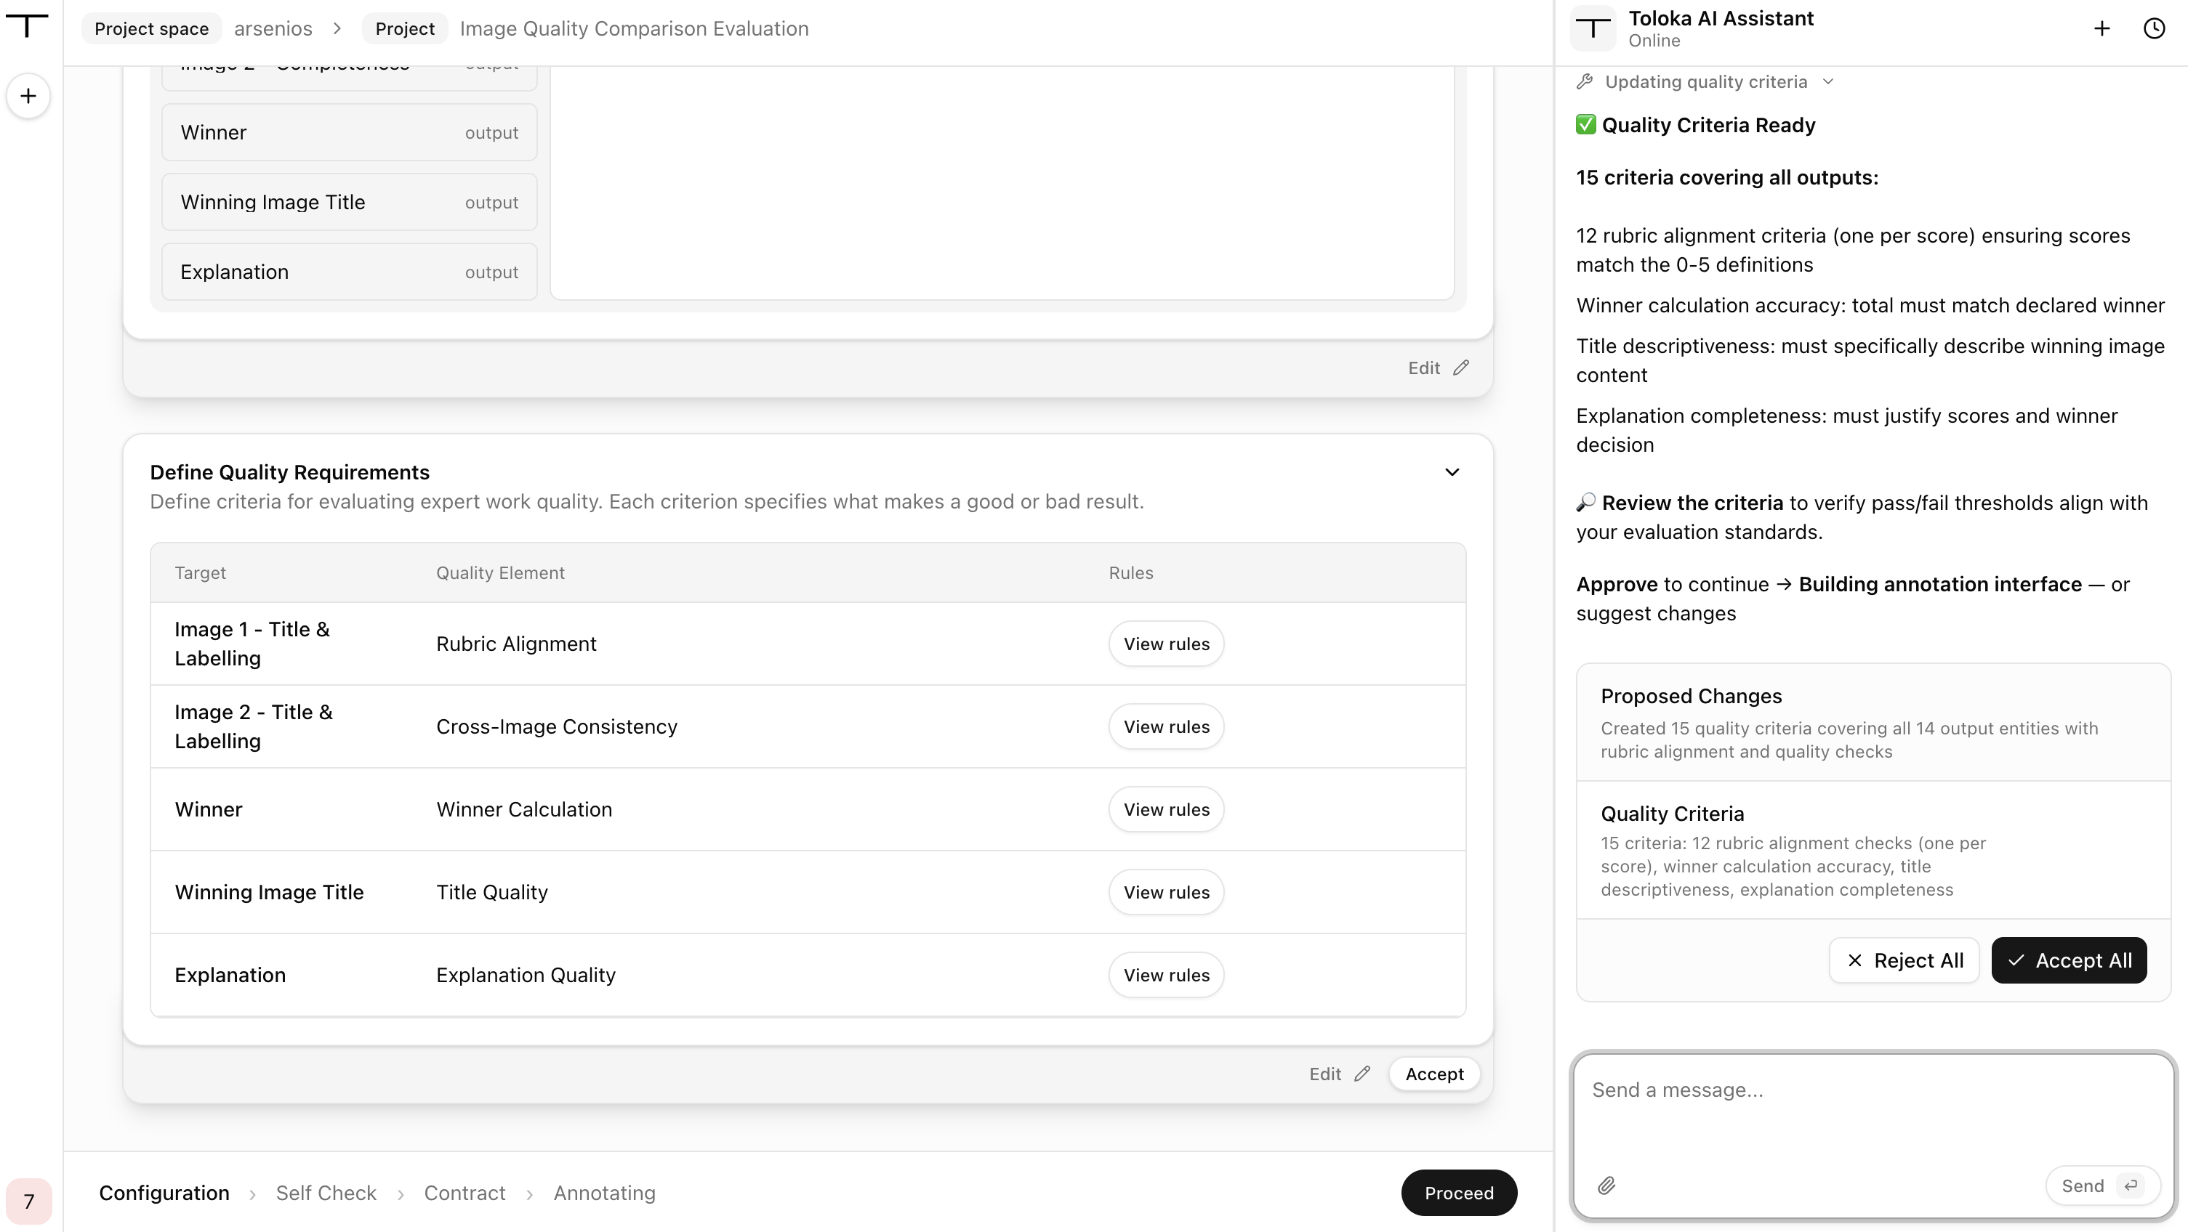Click breadcrumb chevron after arsenios
Screen dimensions: 2188x1232
(337, 29)
